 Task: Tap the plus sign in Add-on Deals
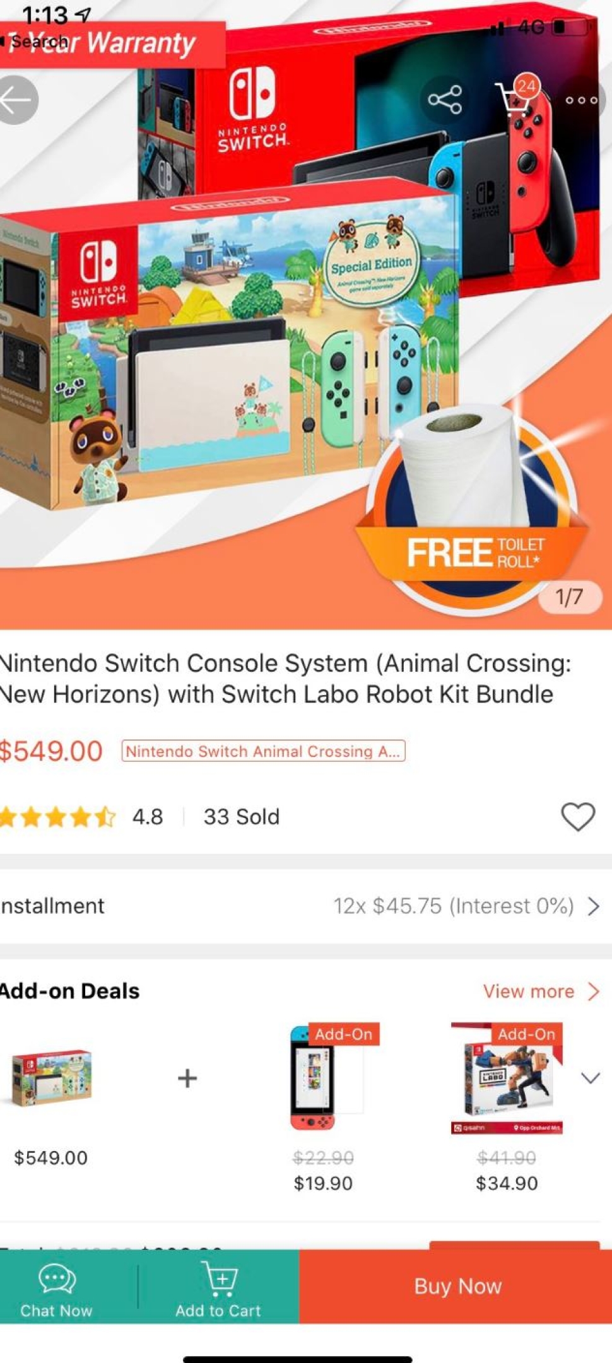pos(187,1078)
